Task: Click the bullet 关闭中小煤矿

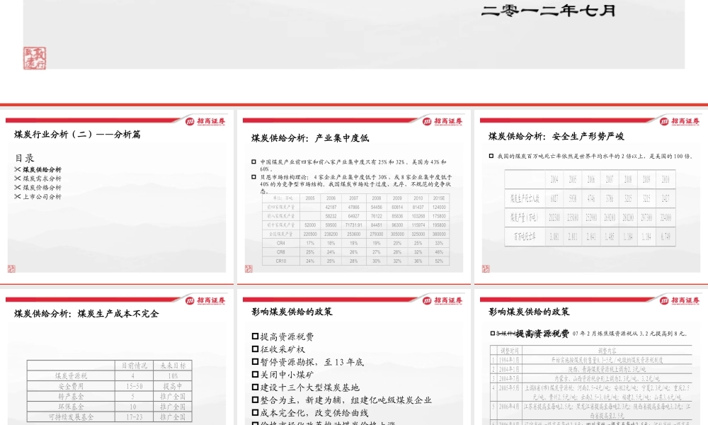Action: [x=287, y=375]
